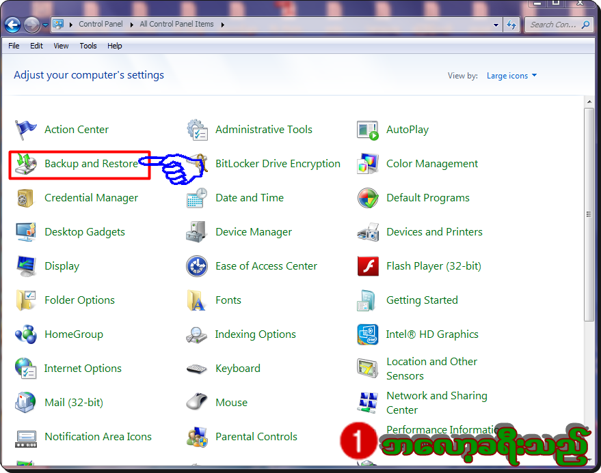Image resolution: width=601 pixels, height=473 pixels.
Task: Open the Flash Player red icon
Action: (368, 266)
